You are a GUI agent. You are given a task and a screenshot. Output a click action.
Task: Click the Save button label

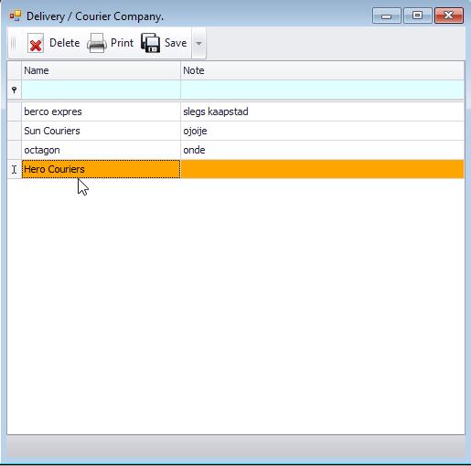(176, 43)
